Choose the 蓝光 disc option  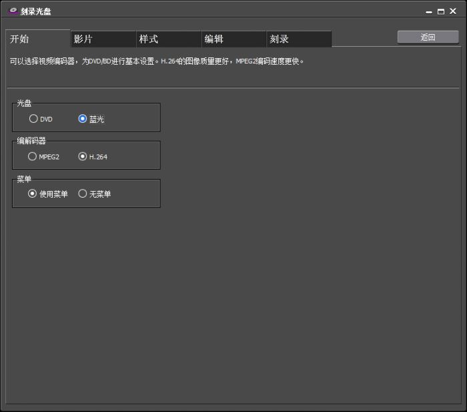pos(83,119)
